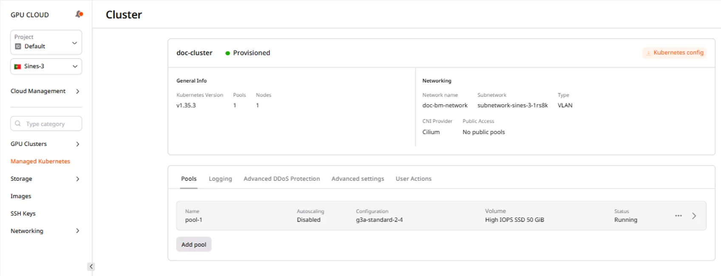Click the High IOPS SSD 50 GiB volume value

click(514, 220)
